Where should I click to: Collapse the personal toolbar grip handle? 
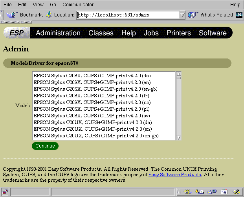point(3,15)
